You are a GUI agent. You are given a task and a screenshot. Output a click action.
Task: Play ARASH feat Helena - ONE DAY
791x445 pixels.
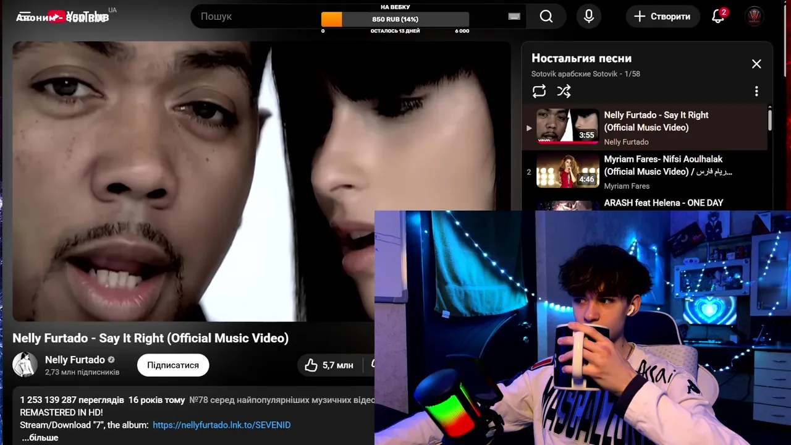click(664, 203)
